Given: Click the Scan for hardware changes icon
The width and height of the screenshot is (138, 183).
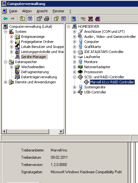Looking at the screenshot, I should tap(73, 19).
